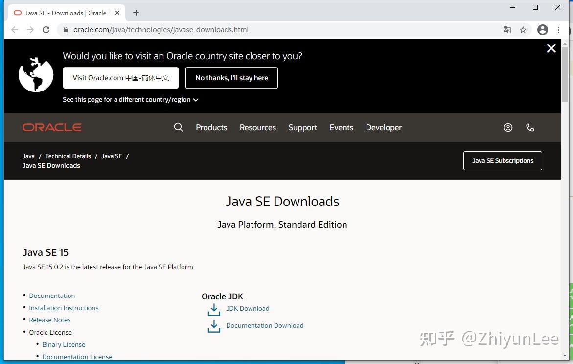Viewport: 573px width, 364px height.
Task: Maximize the Chrome window
Action: tap(535, 7)
